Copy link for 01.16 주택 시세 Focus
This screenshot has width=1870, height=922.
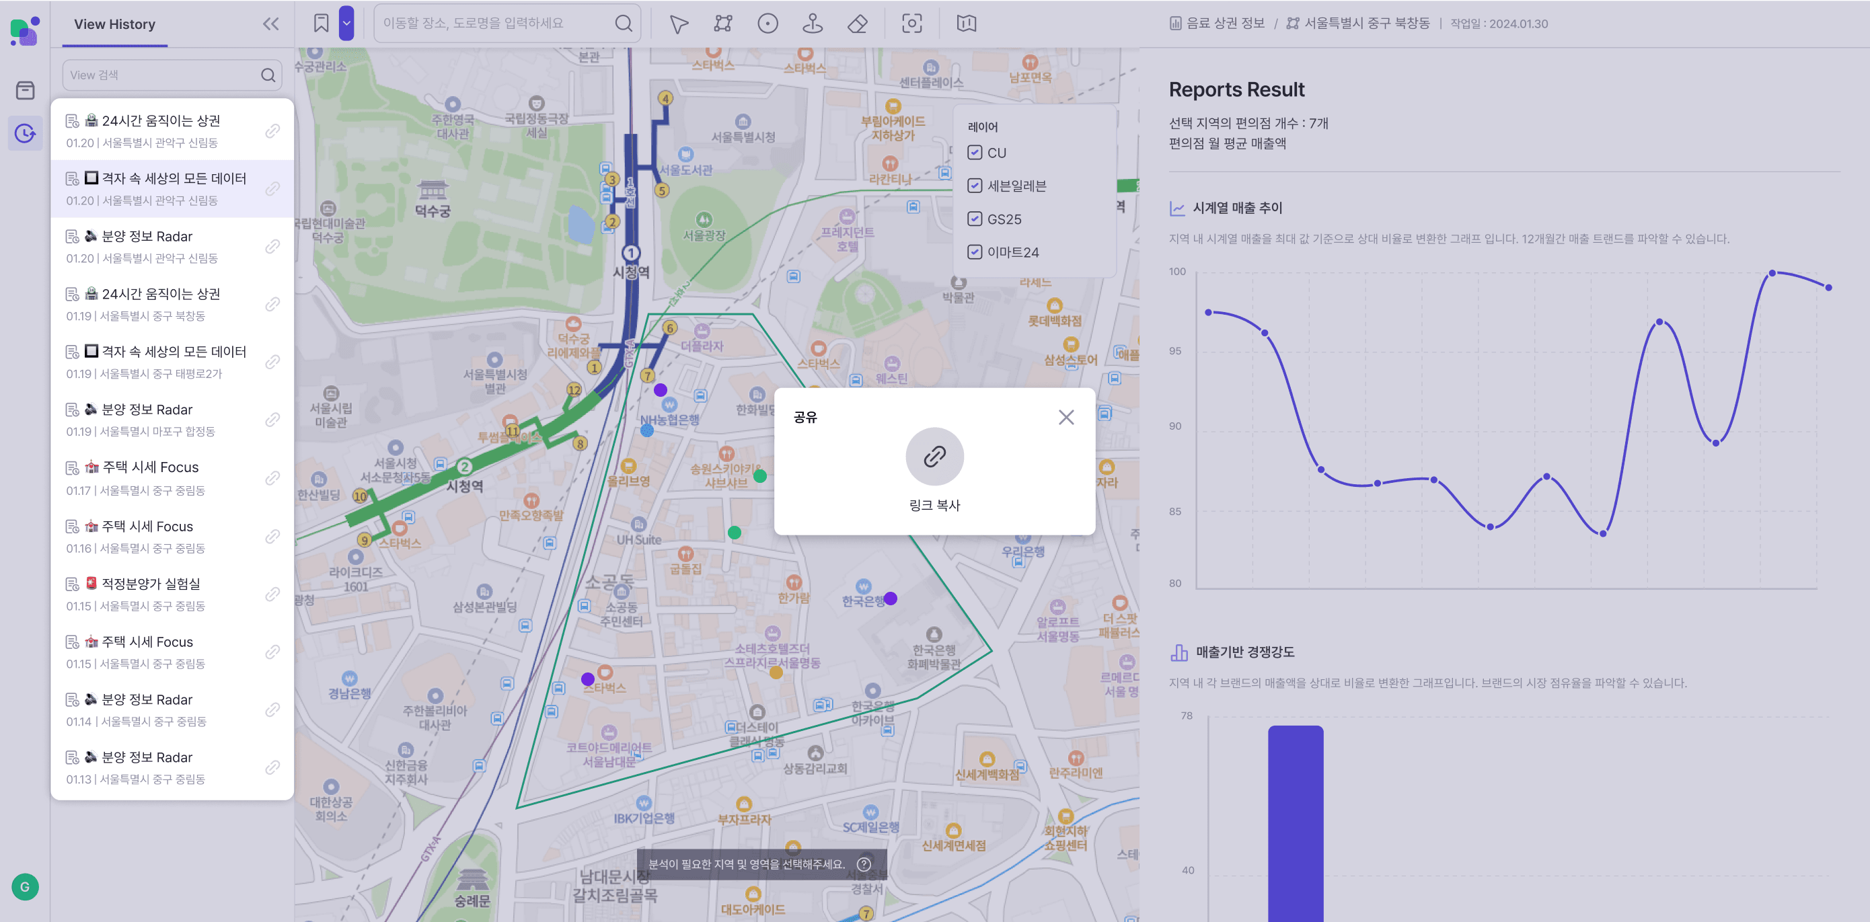tap(272, 536)
